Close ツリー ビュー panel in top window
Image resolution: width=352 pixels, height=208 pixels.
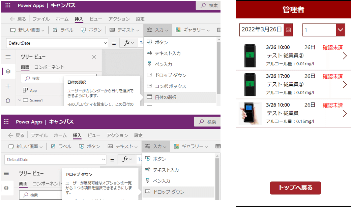(x=94, y=57)
